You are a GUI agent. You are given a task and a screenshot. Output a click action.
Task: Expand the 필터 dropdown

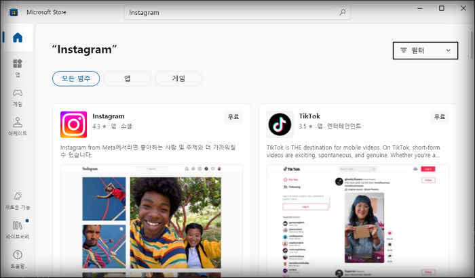pyautogui.click(x=425, y=51)
